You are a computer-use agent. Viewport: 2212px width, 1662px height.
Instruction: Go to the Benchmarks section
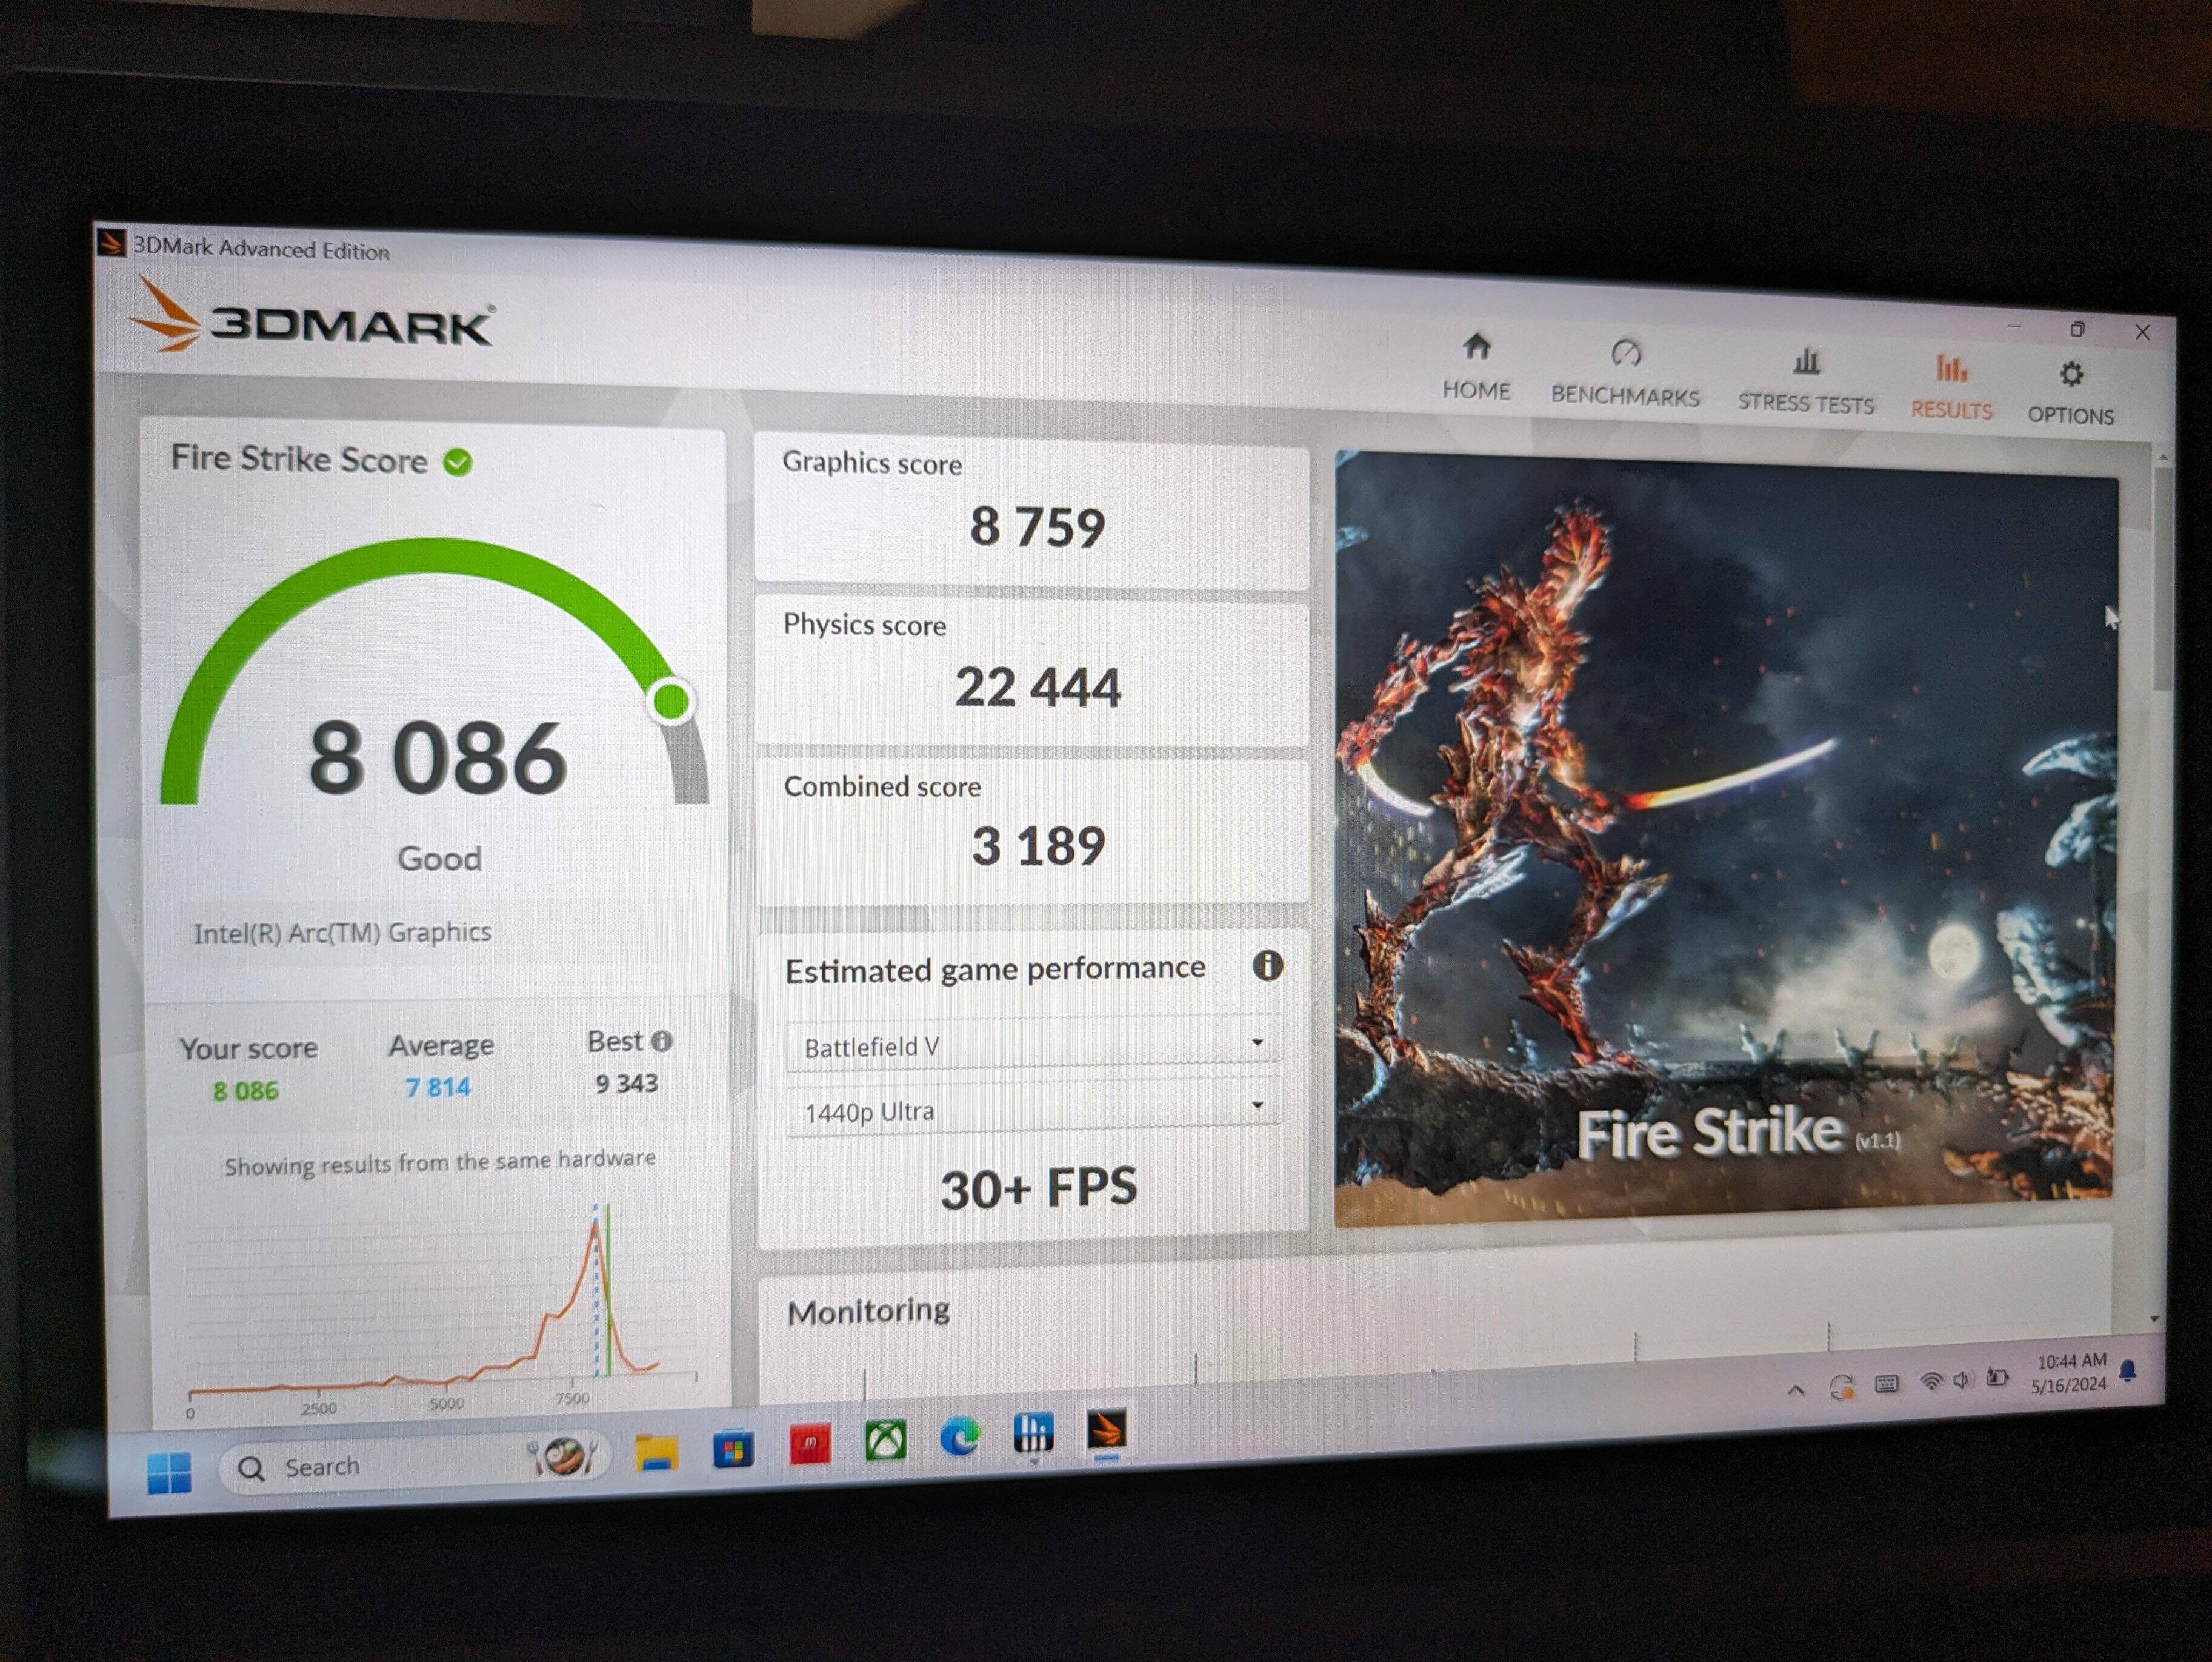(1625, 374)
